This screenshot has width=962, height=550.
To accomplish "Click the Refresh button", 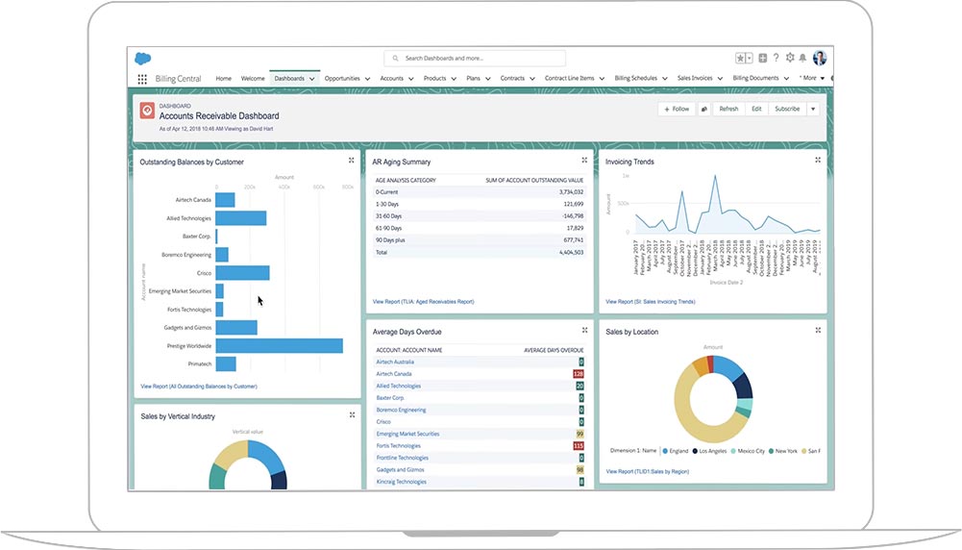I will (728, 110).
